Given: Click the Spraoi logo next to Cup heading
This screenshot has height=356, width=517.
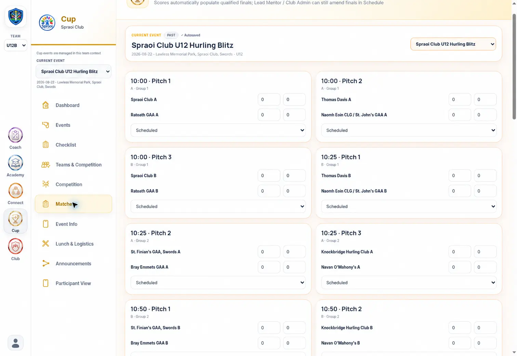Looking at the screenshot, I should [47, 23].
